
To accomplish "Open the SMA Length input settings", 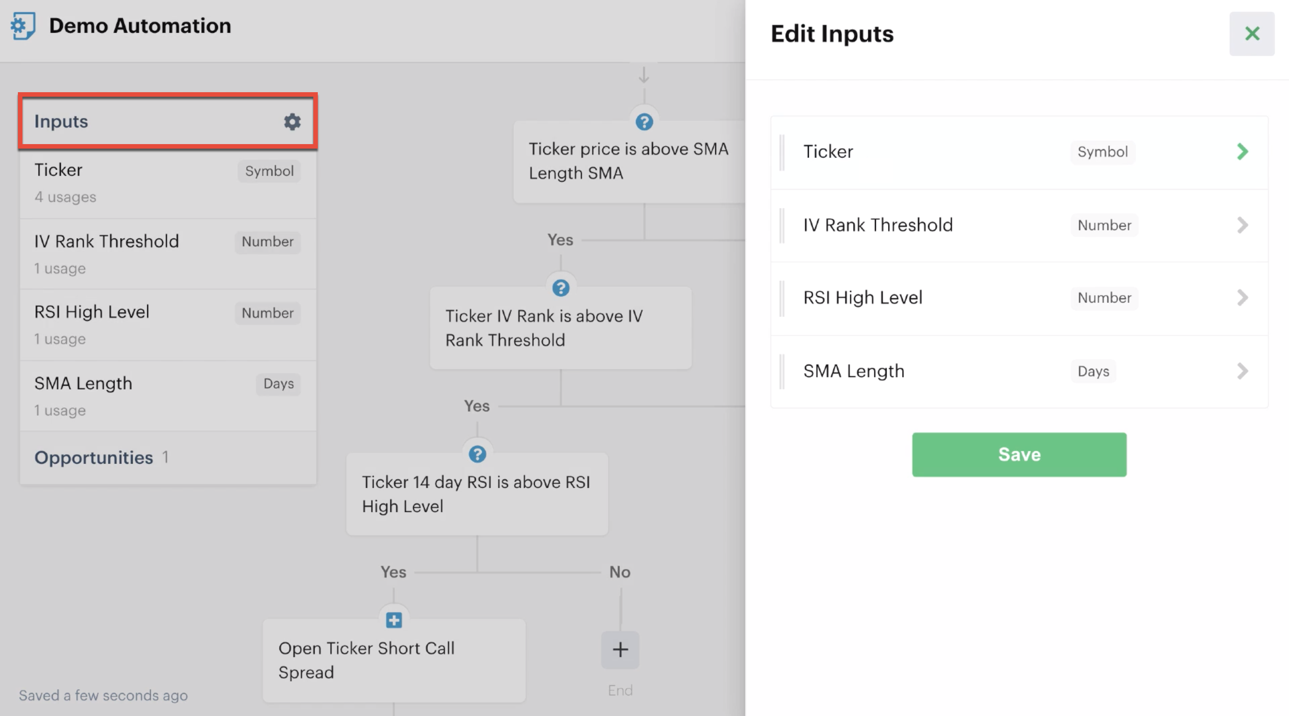I will click(1243, 371).
